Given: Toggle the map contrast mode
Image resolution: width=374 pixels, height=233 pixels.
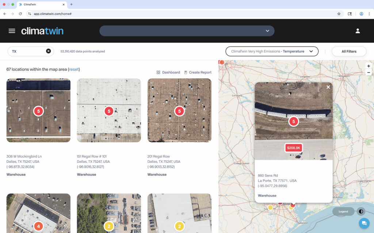Looking at the screenshot, I should click(361, 211).
